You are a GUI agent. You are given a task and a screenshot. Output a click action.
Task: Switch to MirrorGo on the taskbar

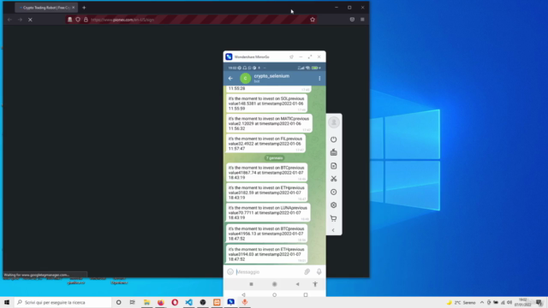point(230,302)
